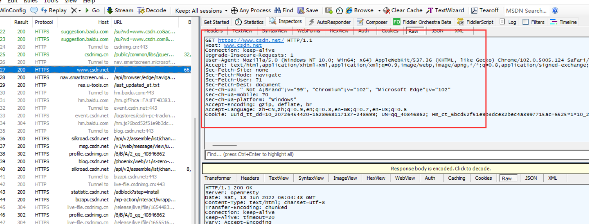The height and width of the screenshot is (224, 589).
Task: Open the blue help icon
Action: (x=555, y=10)
